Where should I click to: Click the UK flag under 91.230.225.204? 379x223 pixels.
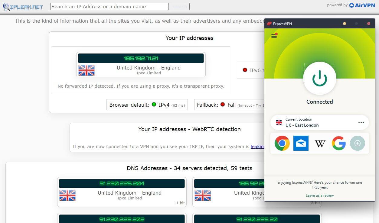point(67,195)
